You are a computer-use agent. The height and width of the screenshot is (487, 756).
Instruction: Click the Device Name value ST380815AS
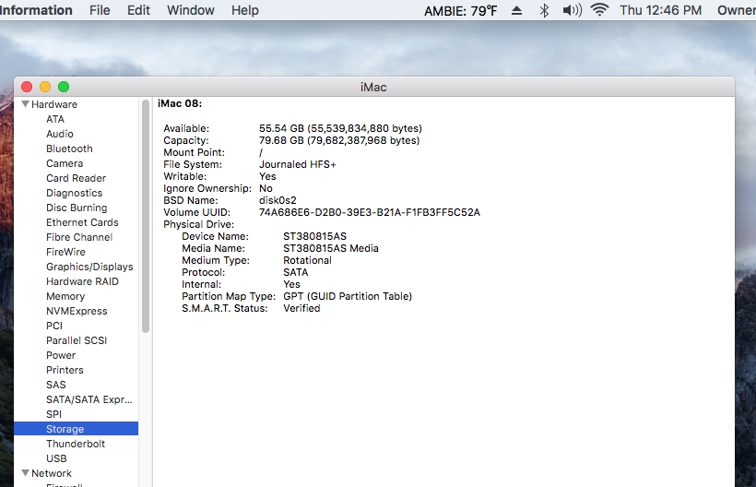pyautogui.click(x=314, y=236)
